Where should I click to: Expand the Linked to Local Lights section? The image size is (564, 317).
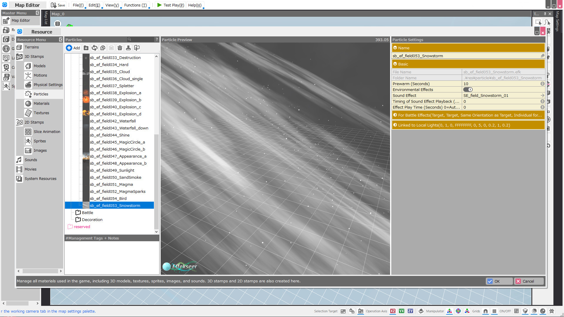click(395, 125)
